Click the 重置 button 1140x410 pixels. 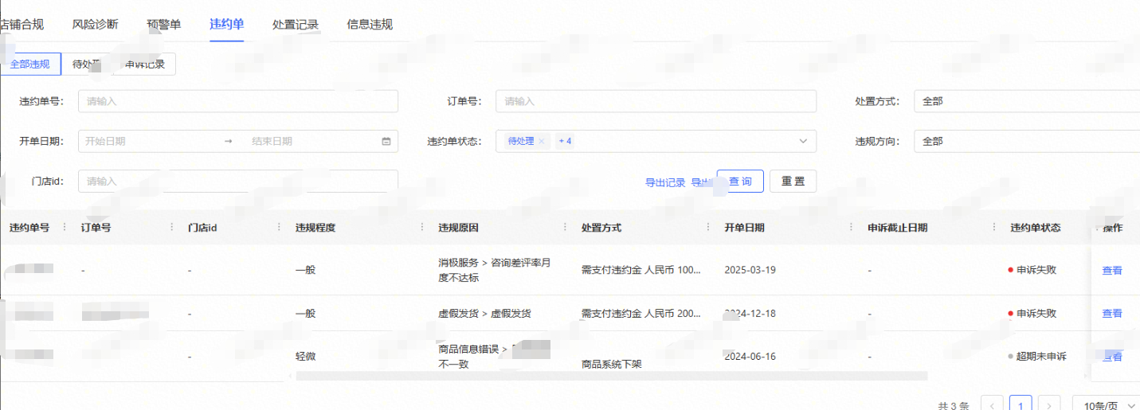pos(793,182)
